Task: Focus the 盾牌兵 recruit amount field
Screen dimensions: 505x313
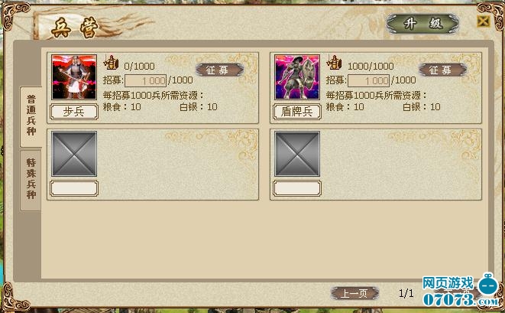Action: 368,80
